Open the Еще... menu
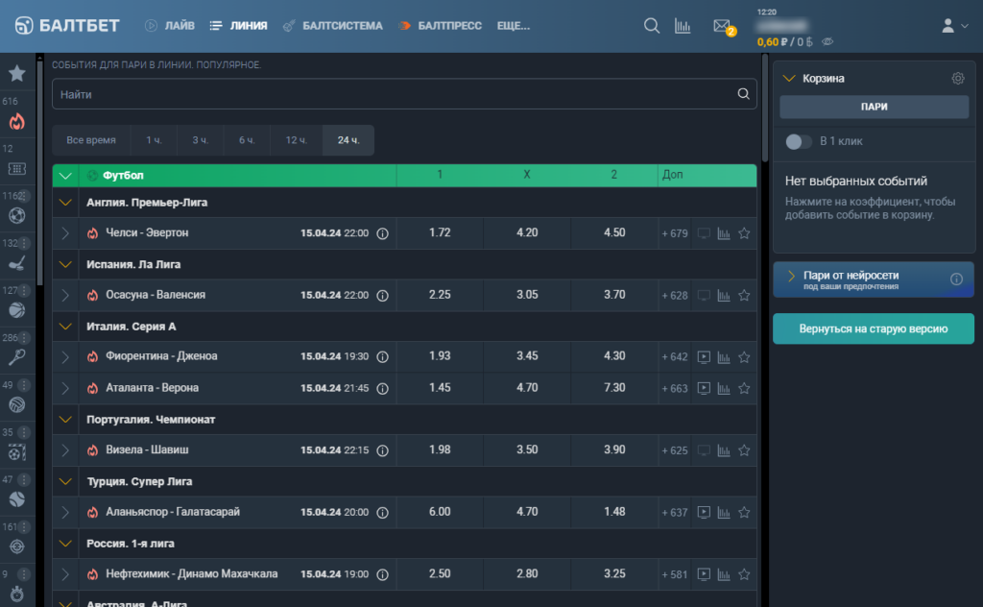 pos(514,26)
